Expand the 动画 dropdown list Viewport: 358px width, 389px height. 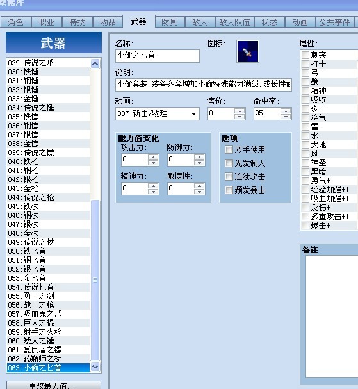[x=193, y=114]
